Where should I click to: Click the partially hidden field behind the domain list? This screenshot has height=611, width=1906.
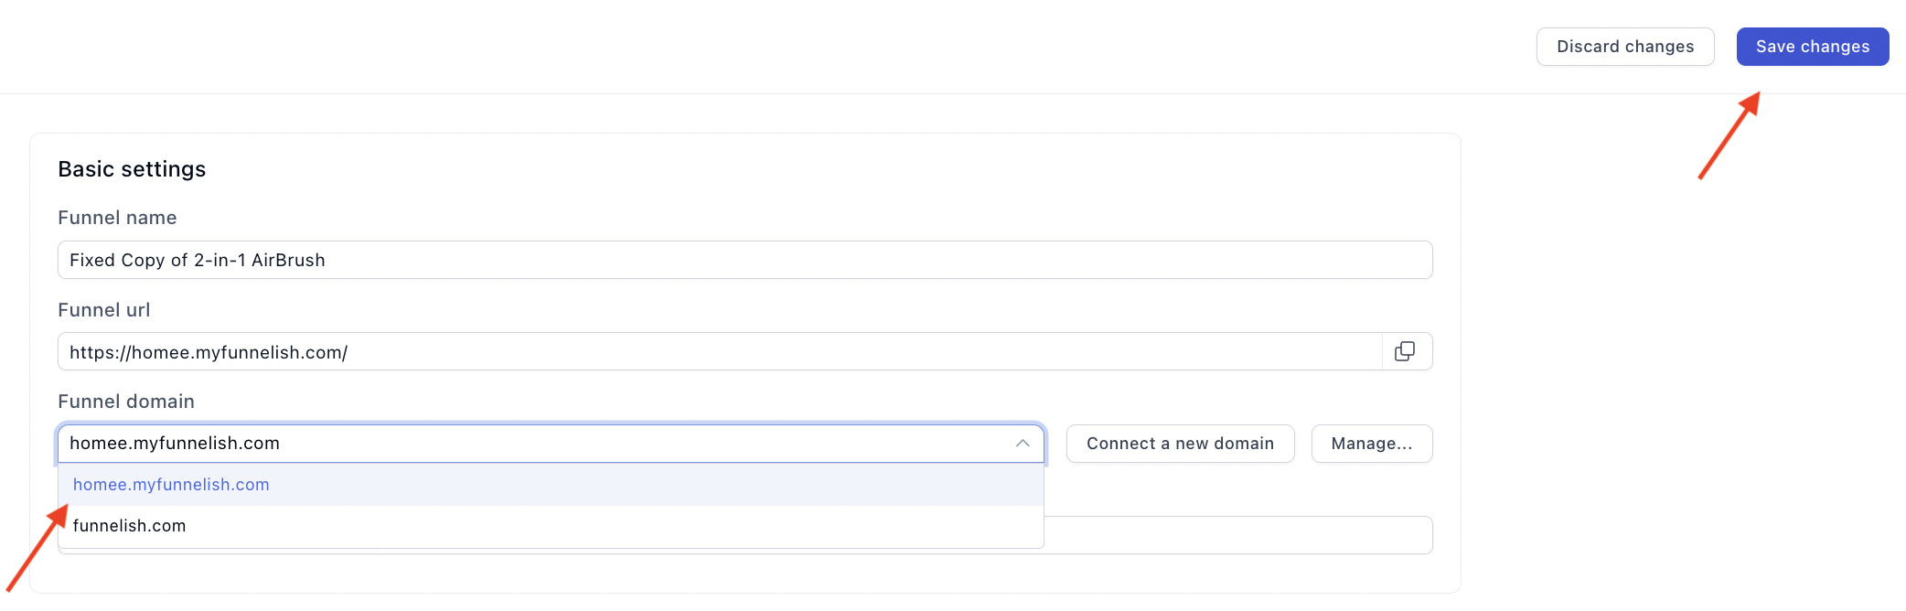coord(1238,535)
